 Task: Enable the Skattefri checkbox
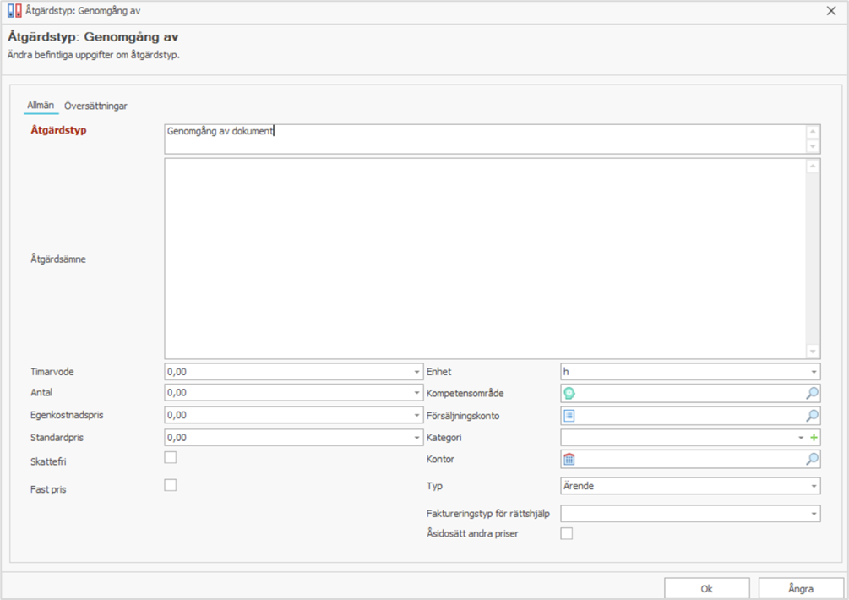click(171, 457)
